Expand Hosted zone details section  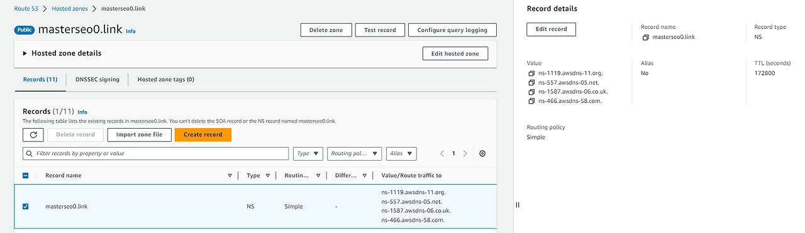(x=25, y=53)
